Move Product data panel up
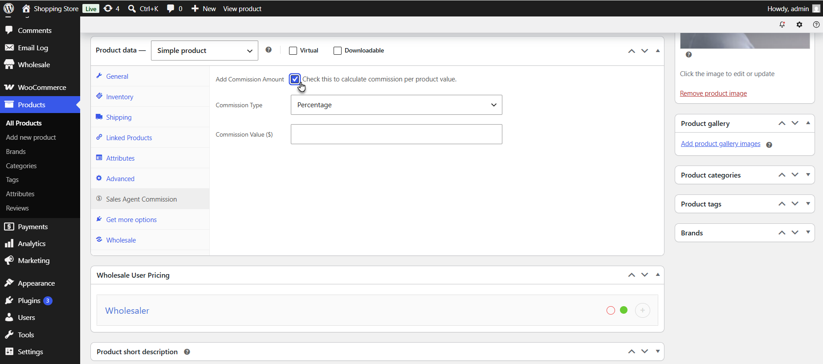The image size is (823, 364). (x=632, y=51)
